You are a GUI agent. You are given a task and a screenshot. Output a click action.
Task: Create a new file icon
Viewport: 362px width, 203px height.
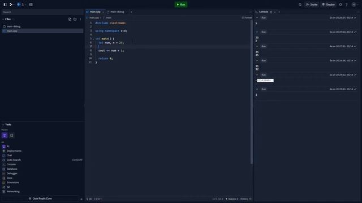click(x=70, y=19)
